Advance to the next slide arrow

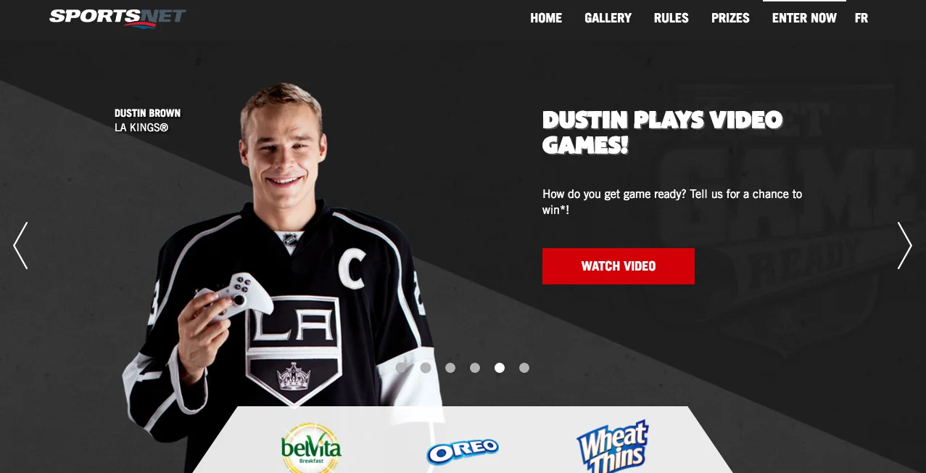tap(905, 246)
